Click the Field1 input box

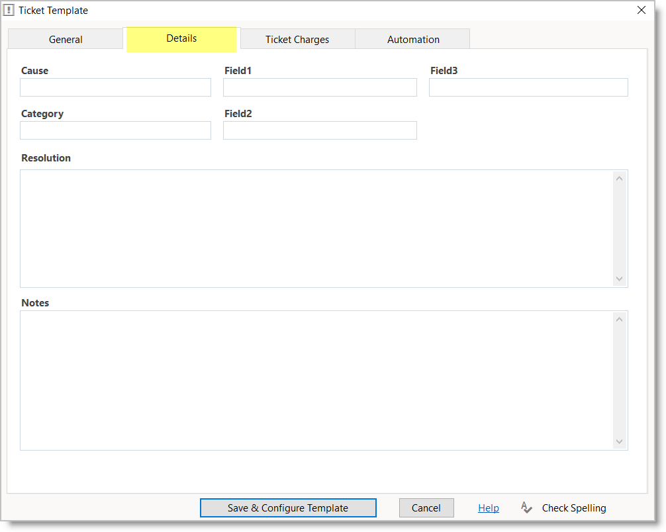[320, 87]
